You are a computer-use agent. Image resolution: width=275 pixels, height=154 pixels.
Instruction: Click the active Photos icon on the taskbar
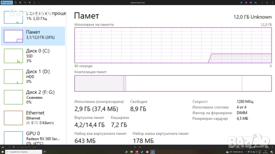[x=153, y=152]
